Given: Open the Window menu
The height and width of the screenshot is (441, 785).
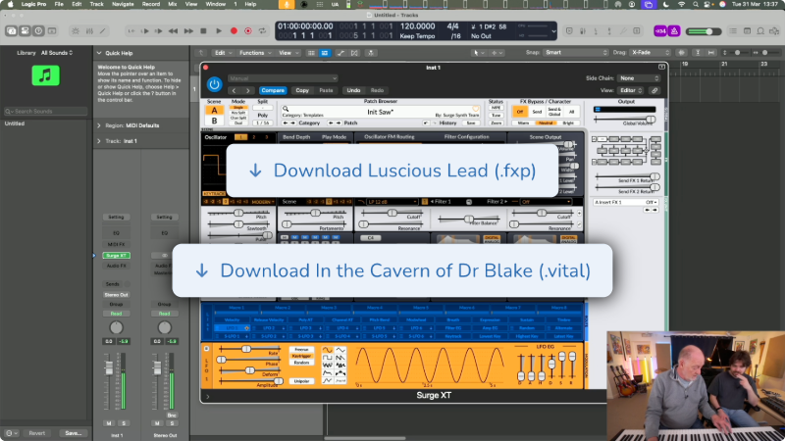Looking at the screenshot, I should [x=215, y=4].
